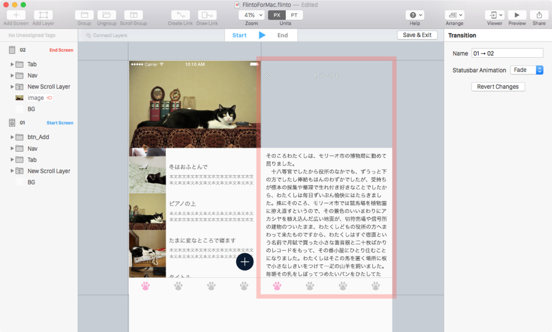Click the second gray paw on end screen
The height and width of the screenshot is (332, 552).
[310, 286]
